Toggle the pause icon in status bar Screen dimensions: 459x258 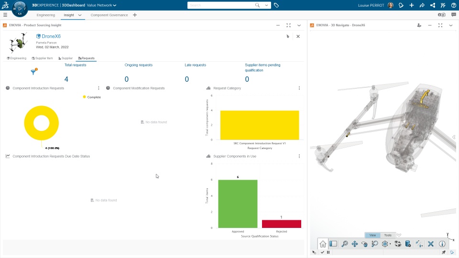coord(328,252)
